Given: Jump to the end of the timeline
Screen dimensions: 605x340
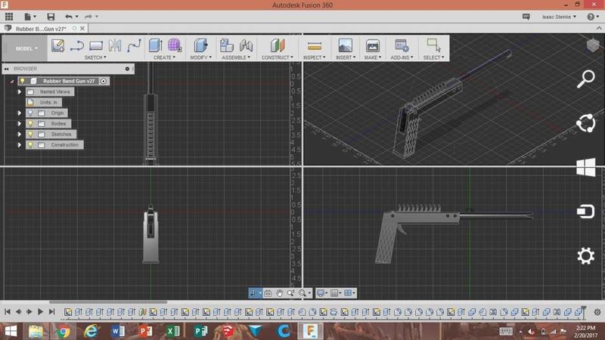Looking at the screenshot, I should click(x=51, y=312).
